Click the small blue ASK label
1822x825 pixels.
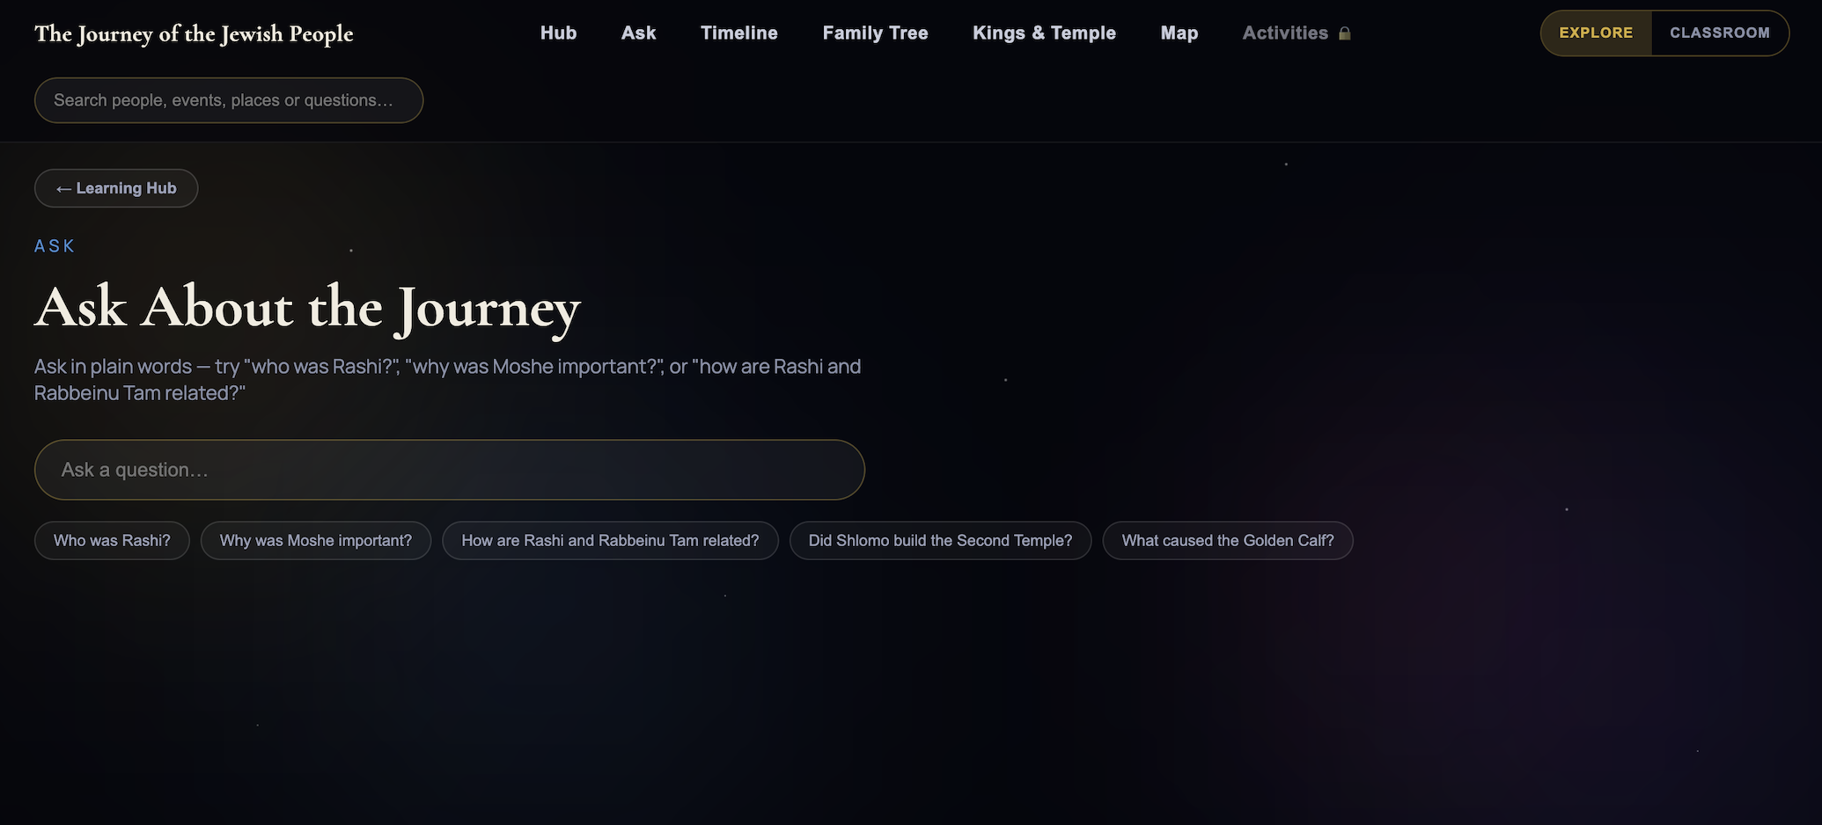pos(55,246)
